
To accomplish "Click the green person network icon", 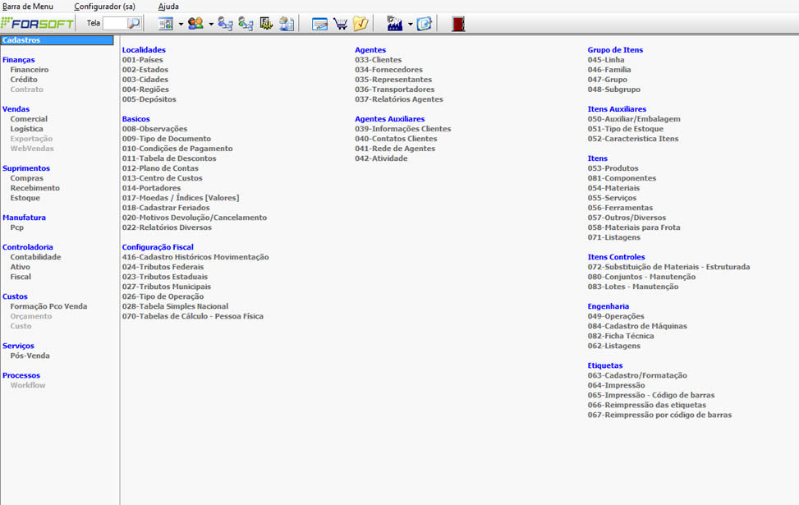I will pos(246,24).
